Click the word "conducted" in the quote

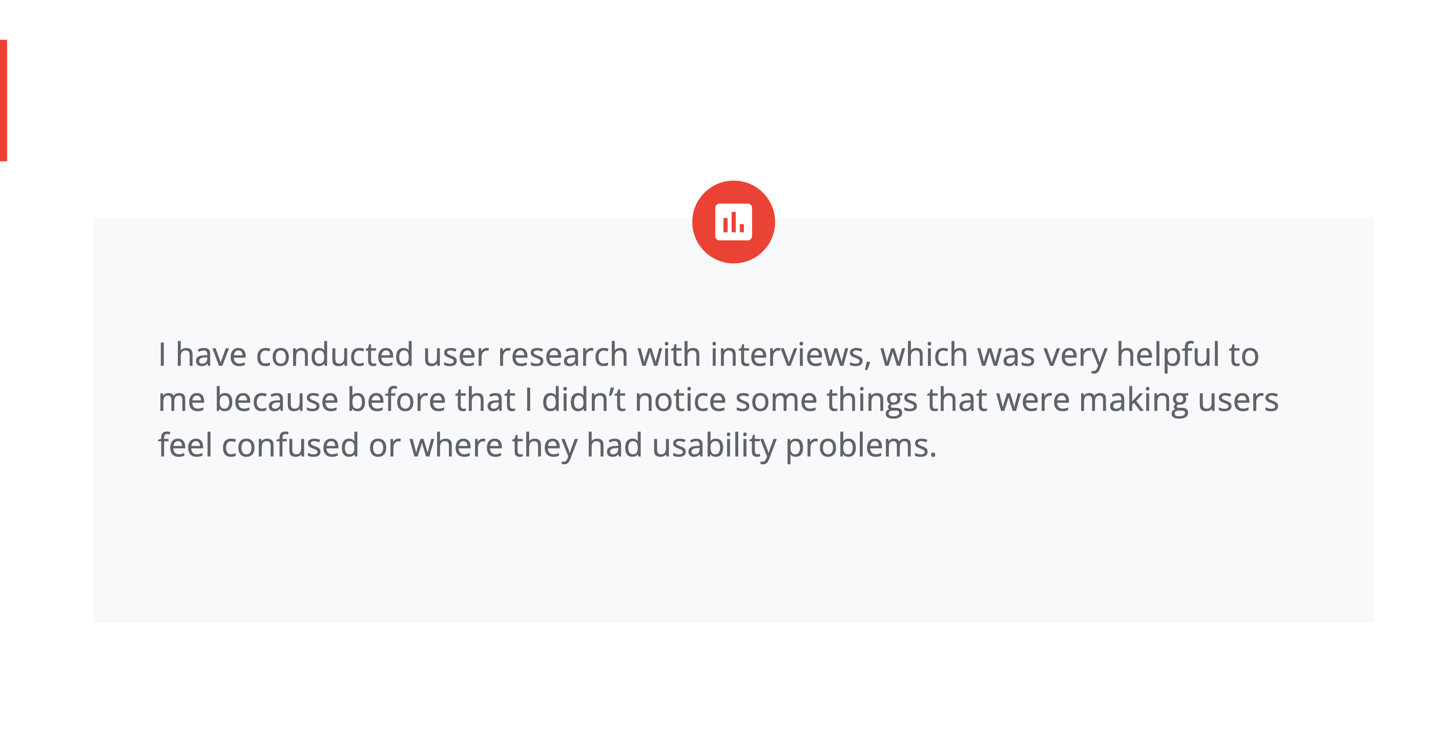coord(335,355)
